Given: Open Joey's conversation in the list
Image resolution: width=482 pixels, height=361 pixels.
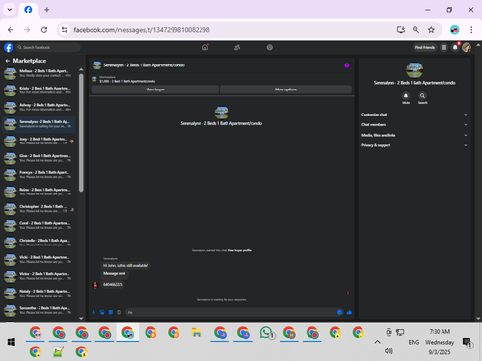Looking at the screenshot, I should tap(39, 142).
